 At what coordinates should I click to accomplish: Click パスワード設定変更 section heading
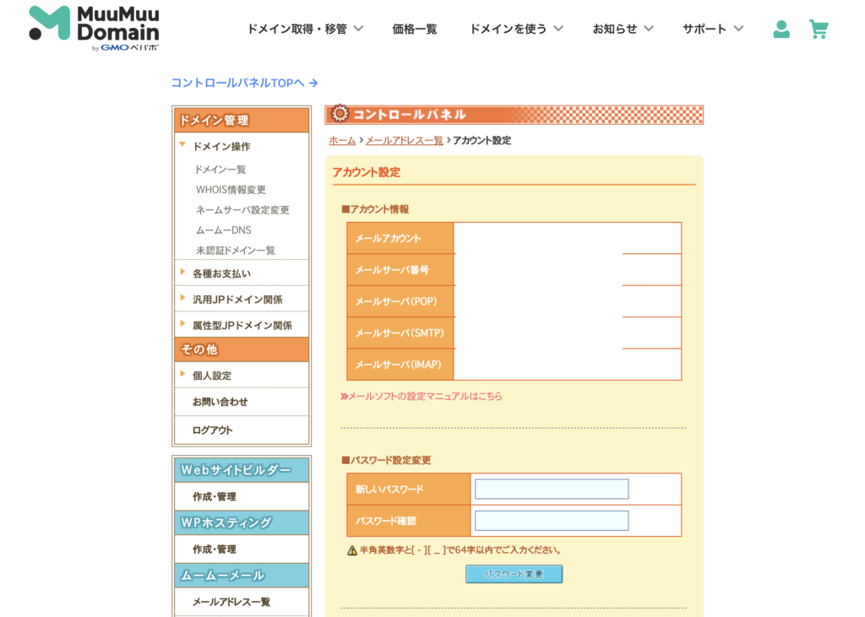[386, 460]
